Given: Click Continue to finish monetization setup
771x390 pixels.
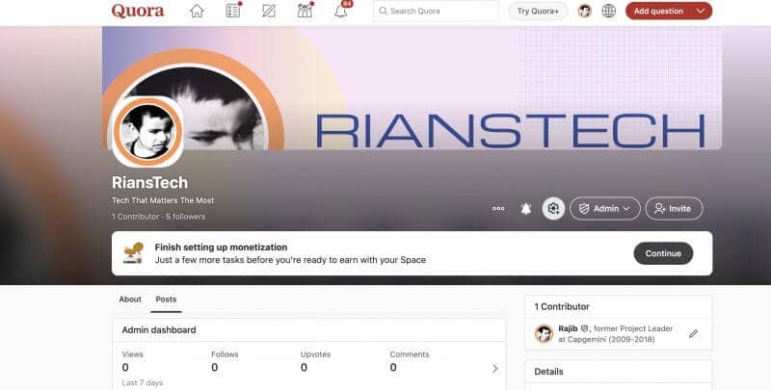Looking at the screenshot, I should coord(663,253).
